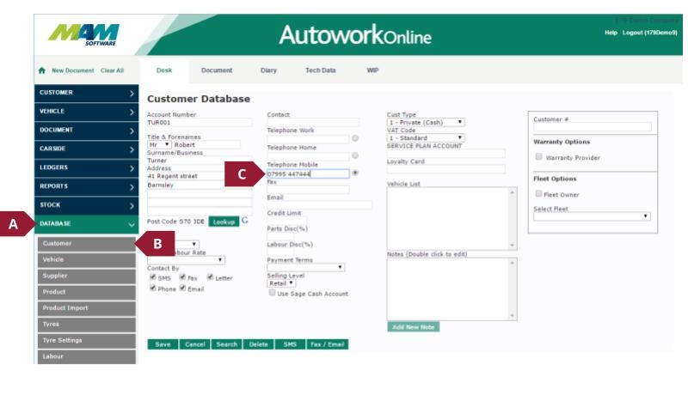Image resolution: width=688 pixels, height=395 pixels.
Task: Expand the Customer sidebar chevron
Action: tap(131, 93)
